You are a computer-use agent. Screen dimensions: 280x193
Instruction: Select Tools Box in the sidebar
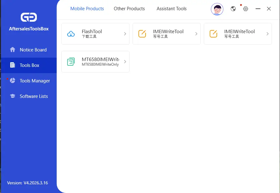click(x=29, y=65)
